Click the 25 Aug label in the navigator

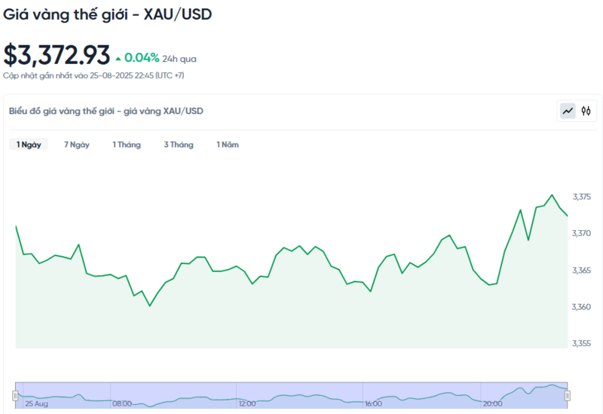pos(36,404)
